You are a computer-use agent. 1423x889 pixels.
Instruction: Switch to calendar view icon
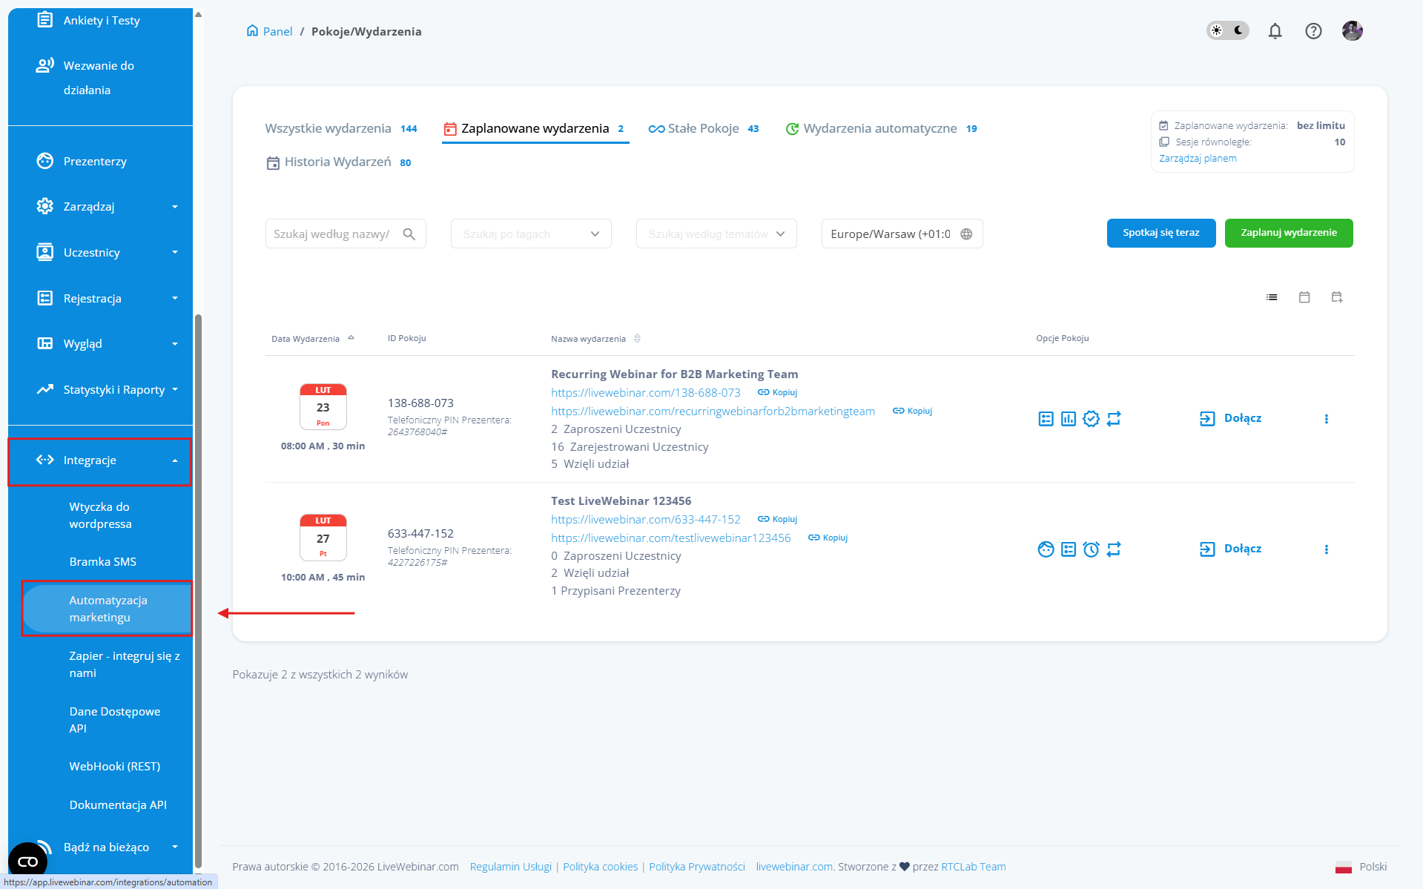click(x=1304, y=297)
